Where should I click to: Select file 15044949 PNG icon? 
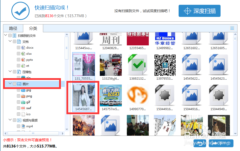(219, 96)
